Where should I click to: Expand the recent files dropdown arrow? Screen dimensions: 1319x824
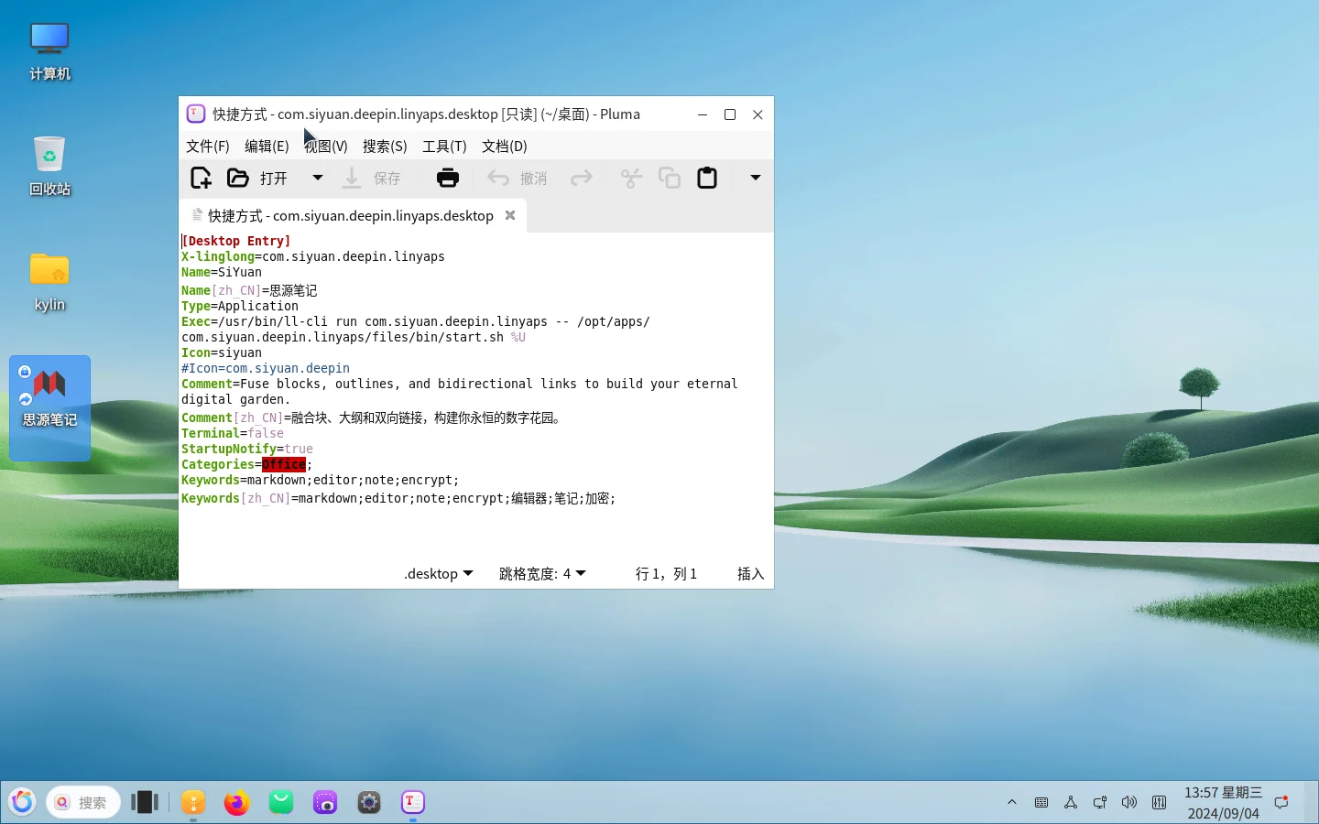(x=318, y=178)
